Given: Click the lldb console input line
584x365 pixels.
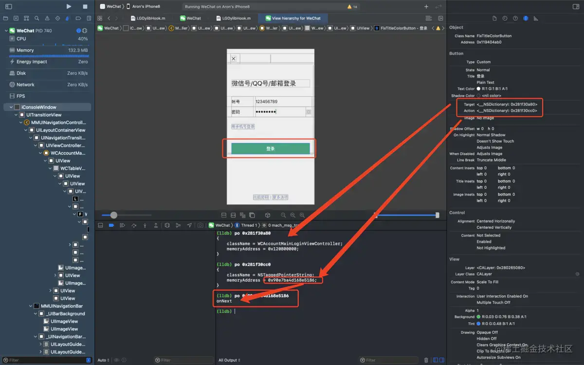Looking at the screenshot, I should (x=331, y=311).
